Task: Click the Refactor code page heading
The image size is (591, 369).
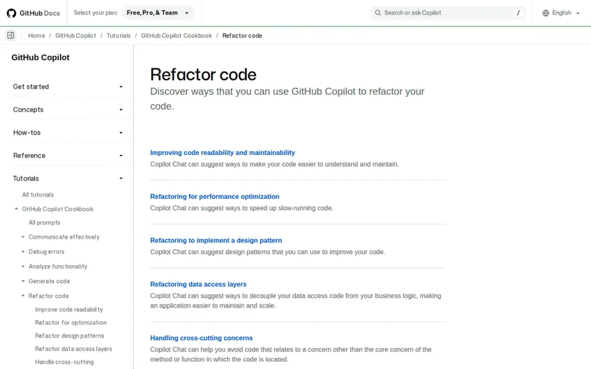Action: point(203,74)
